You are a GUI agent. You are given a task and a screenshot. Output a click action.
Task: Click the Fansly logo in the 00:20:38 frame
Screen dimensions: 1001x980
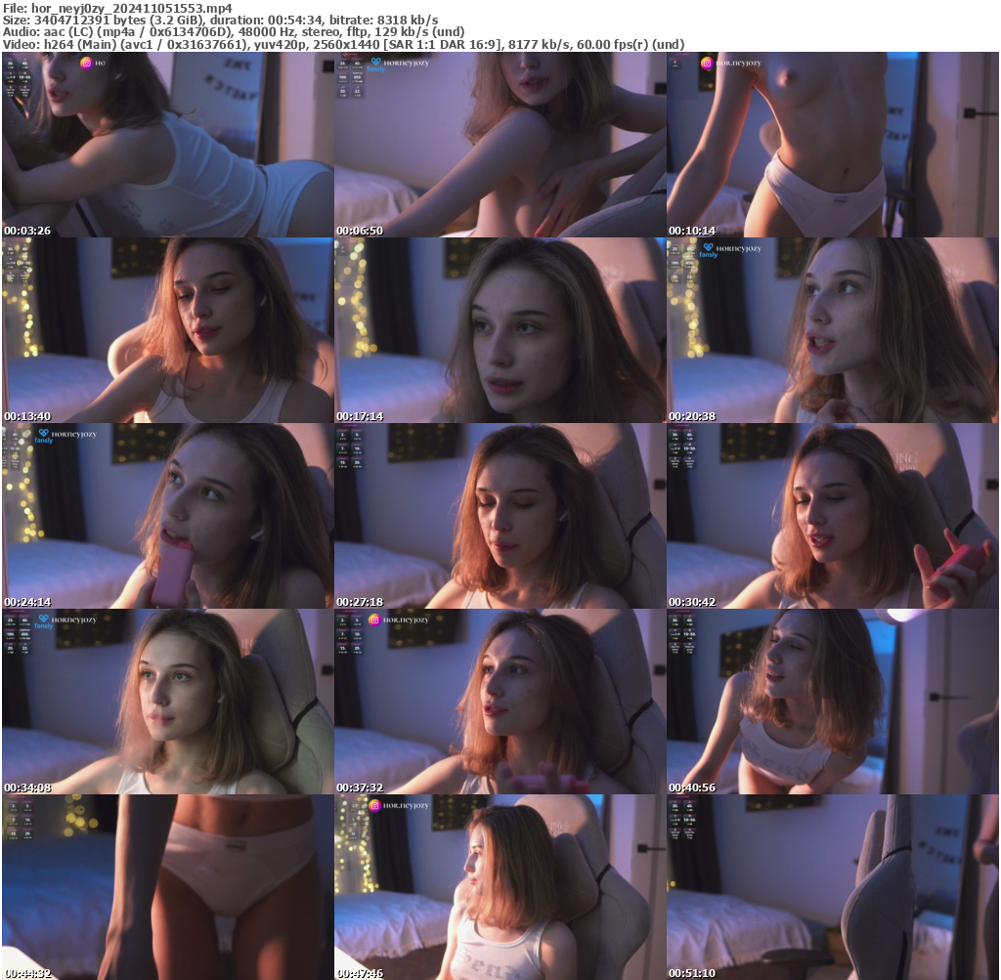(709, 247)
